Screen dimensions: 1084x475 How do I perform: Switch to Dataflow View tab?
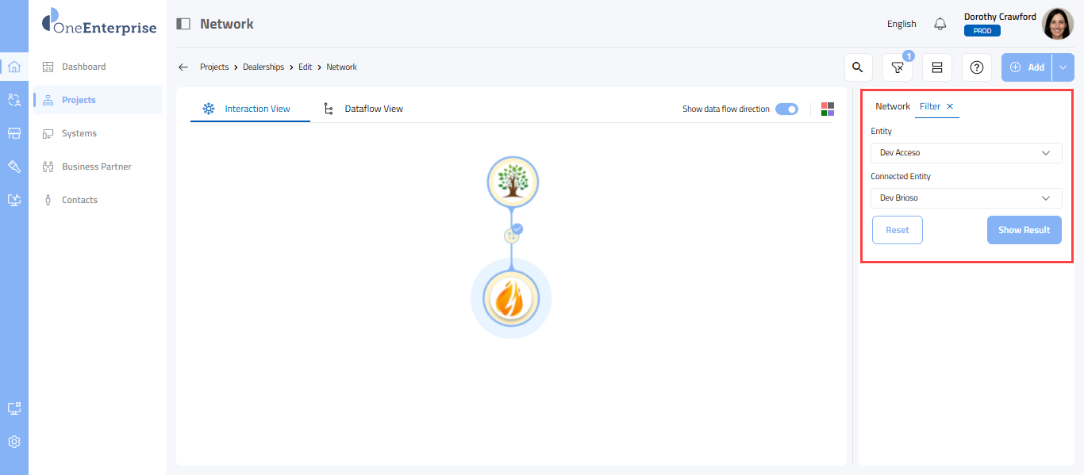(x=364, y=109)
